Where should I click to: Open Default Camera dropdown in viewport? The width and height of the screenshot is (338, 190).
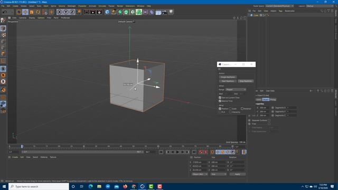tap(126, 22)
